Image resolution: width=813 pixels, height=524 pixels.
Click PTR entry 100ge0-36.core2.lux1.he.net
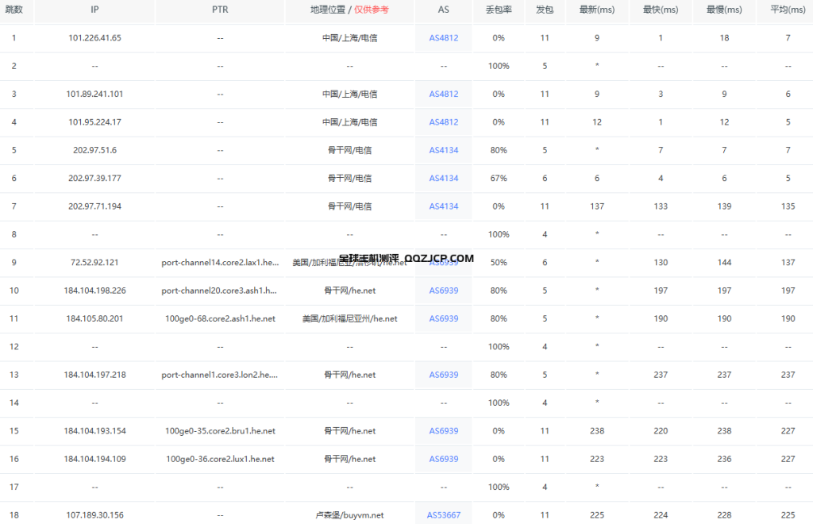coord(220,459)
